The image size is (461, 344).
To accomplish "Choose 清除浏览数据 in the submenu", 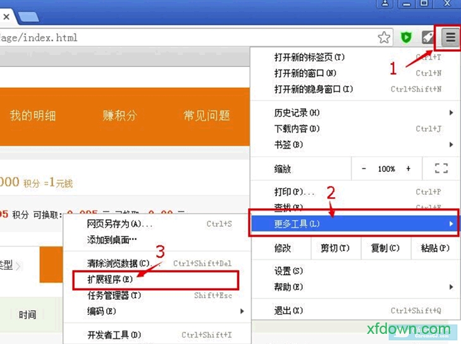I will 157,264.
